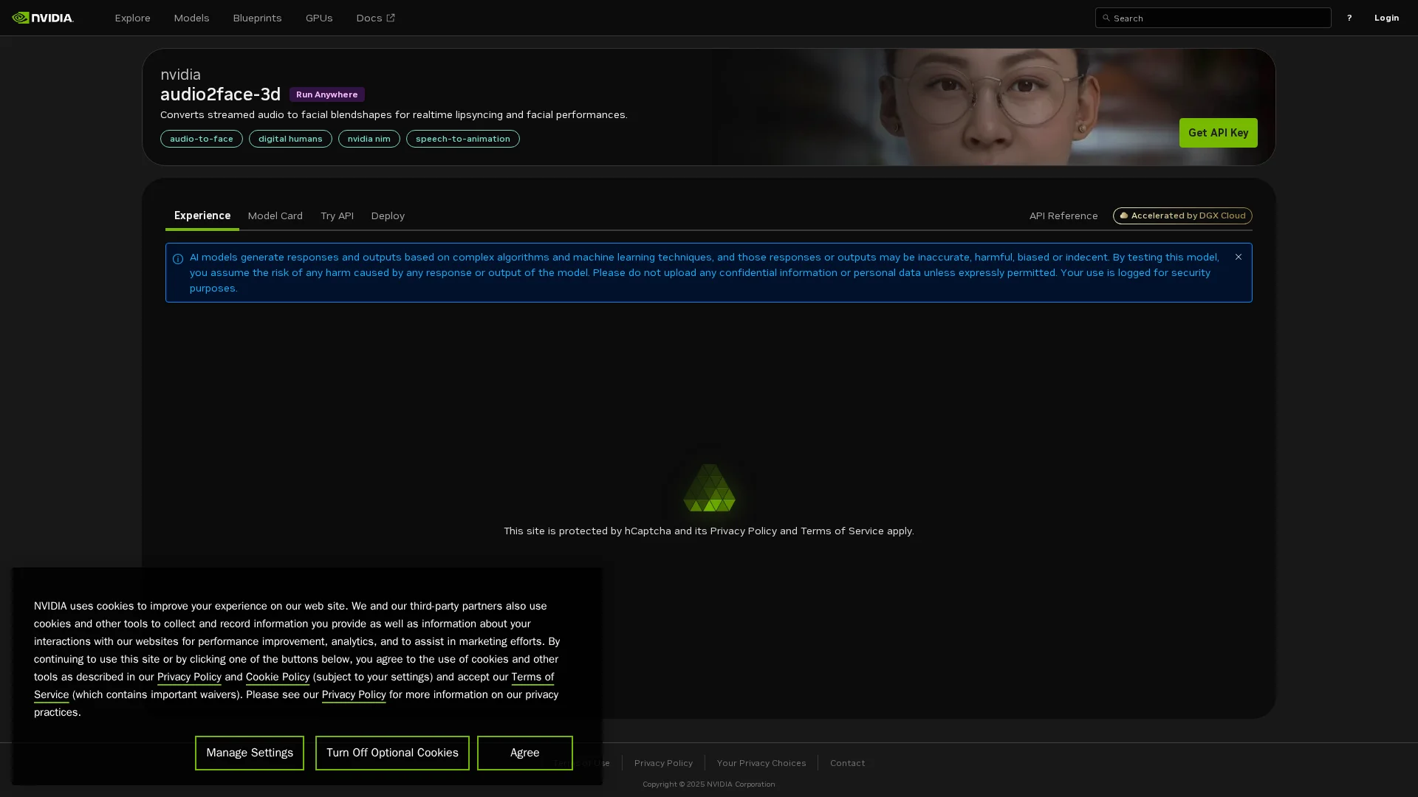
Task: Open Manage Settings for cookies
Action: tap(250, 753)
